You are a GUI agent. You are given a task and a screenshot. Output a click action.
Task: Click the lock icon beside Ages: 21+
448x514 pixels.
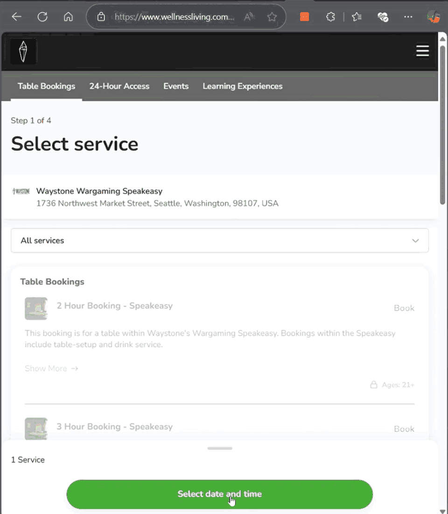[374, 385]
